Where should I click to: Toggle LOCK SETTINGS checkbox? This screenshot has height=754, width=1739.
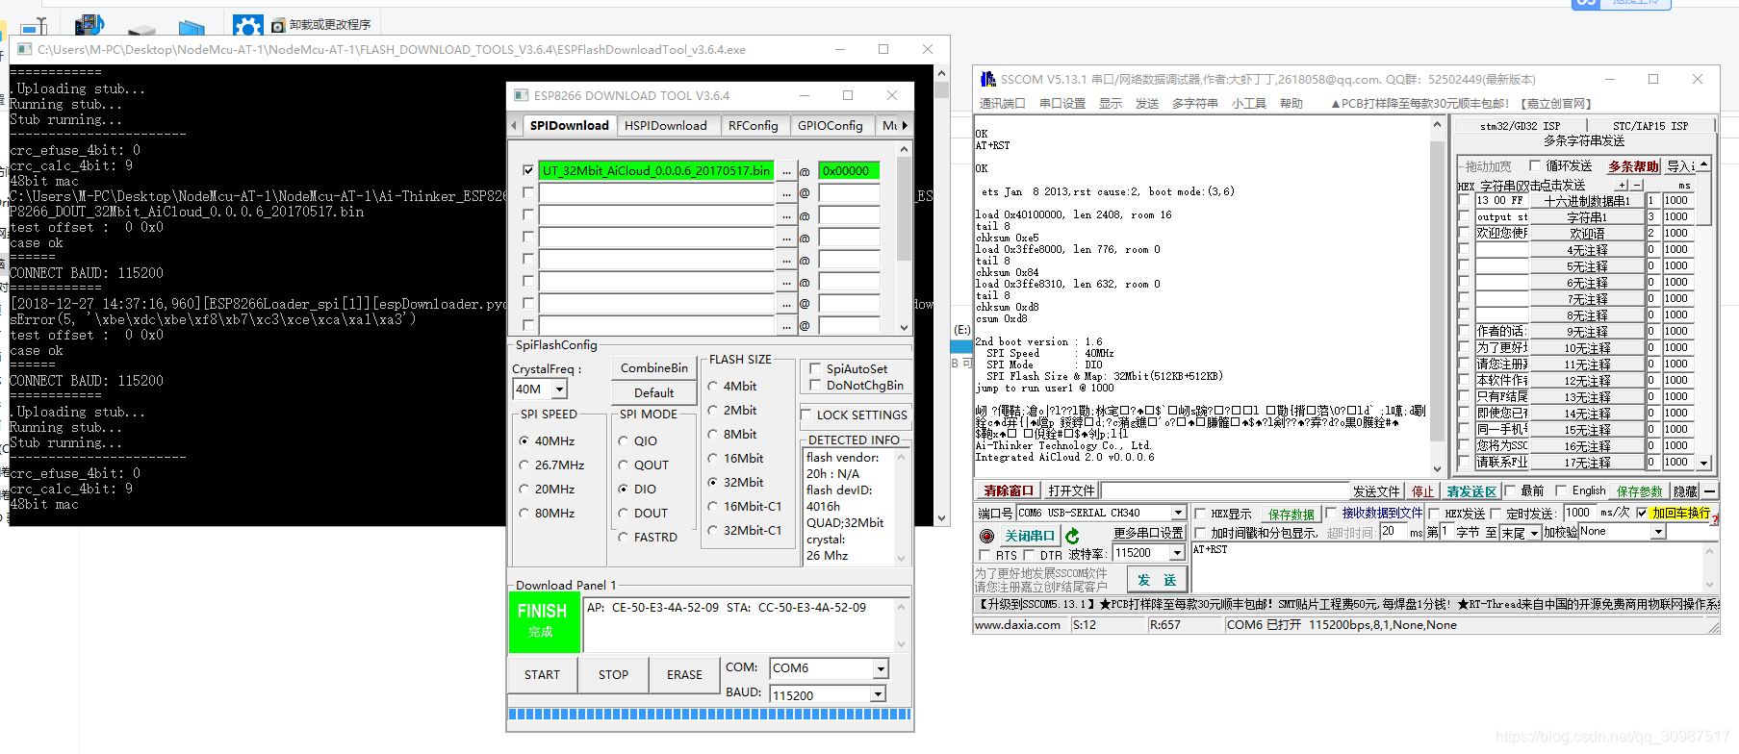click(x=806, y=415)
